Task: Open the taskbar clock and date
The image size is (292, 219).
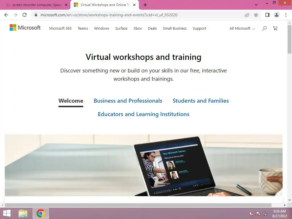Action: tap(279, 214)
